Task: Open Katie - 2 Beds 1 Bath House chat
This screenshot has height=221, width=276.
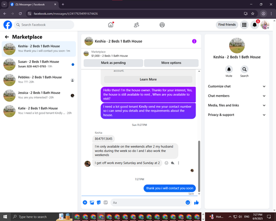Action: [x=39, y=111]
